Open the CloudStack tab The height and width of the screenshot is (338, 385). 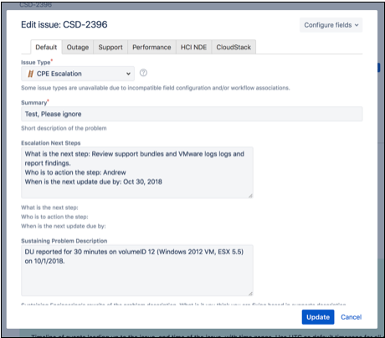(234, 47)
